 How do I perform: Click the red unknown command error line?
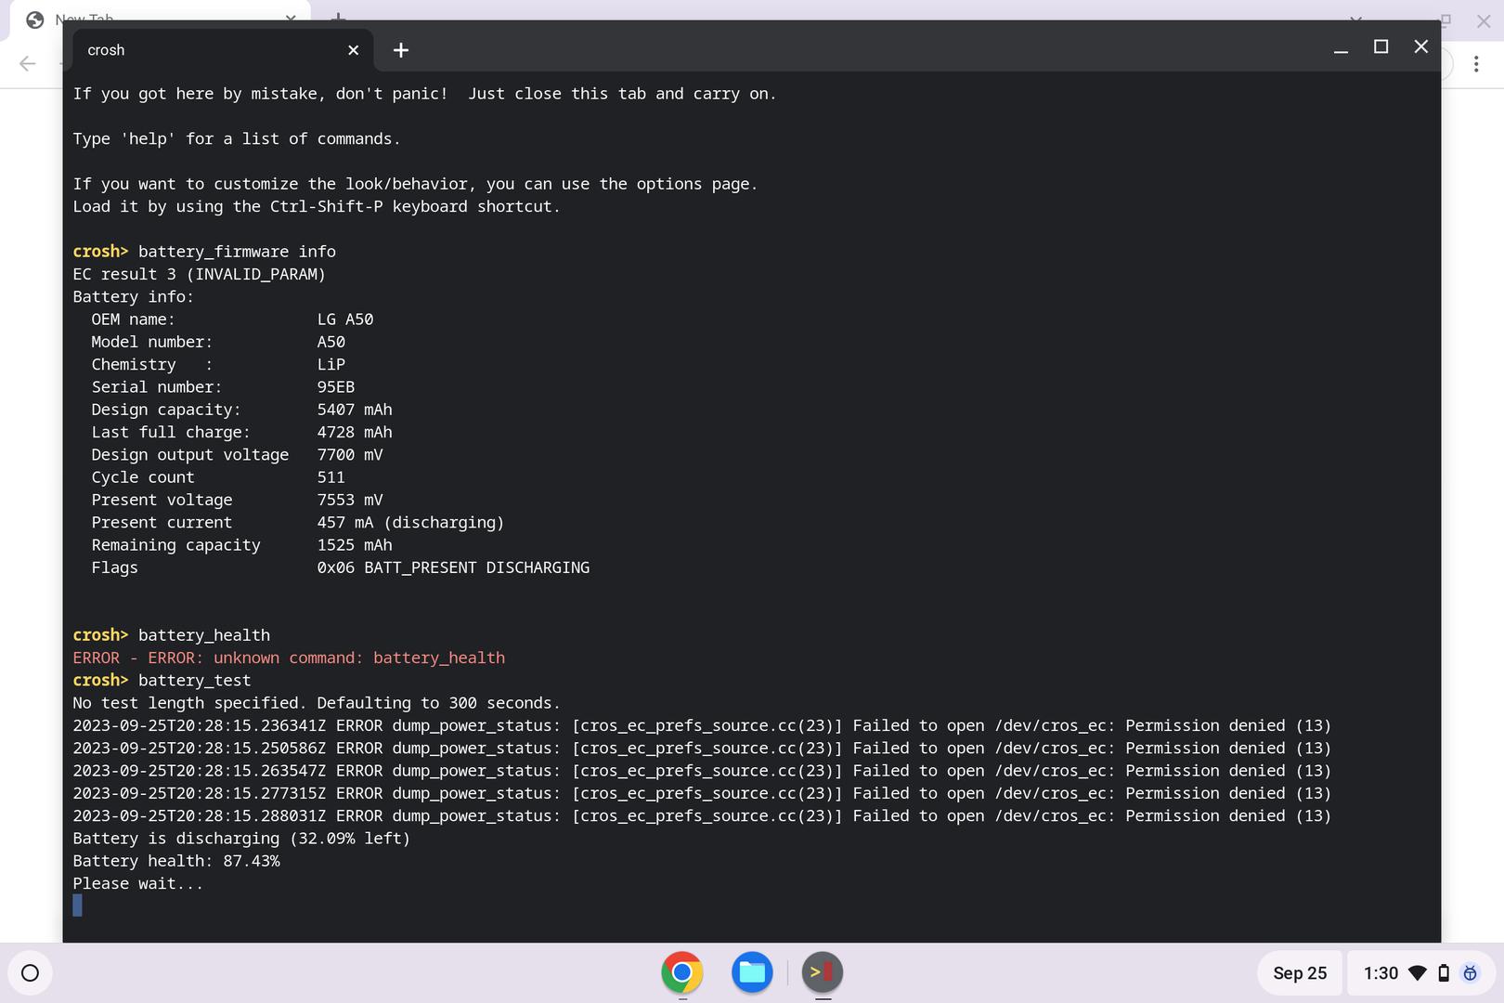[x=289, y=658]
